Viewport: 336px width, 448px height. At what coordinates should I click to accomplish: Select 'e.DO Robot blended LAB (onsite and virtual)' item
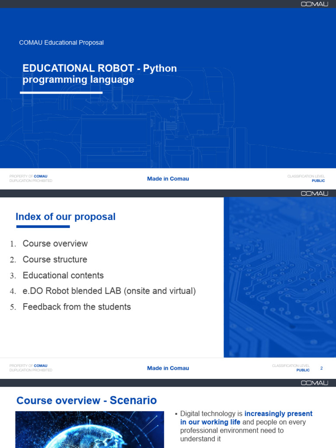(x=109, y=291)
